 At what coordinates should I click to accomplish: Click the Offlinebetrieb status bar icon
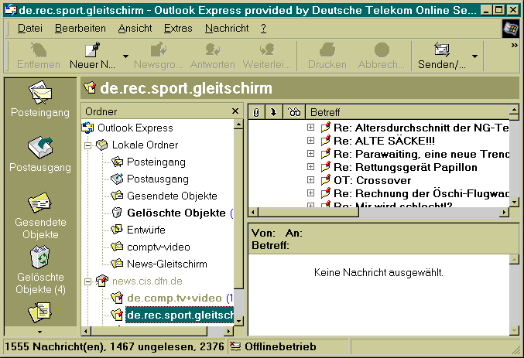pos(235,346)
